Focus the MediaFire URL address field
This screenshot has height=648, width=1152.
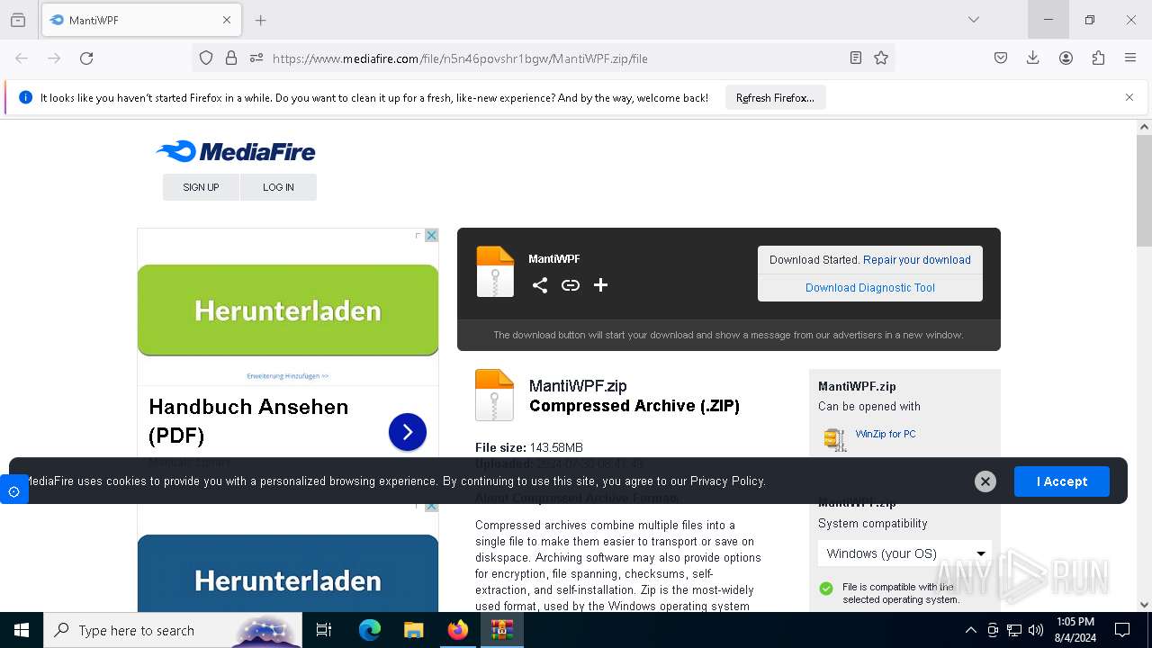click(x=553, y=58)
